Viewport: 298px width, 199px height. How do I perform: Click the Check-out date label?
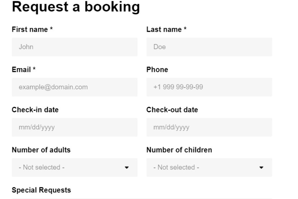pos(172,110)
